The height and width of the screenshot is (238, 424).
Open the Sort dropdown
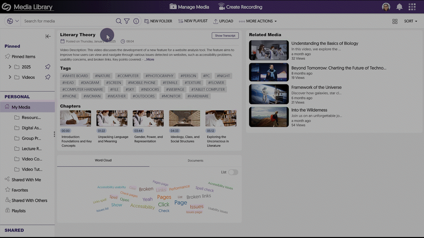coord(410,21)
